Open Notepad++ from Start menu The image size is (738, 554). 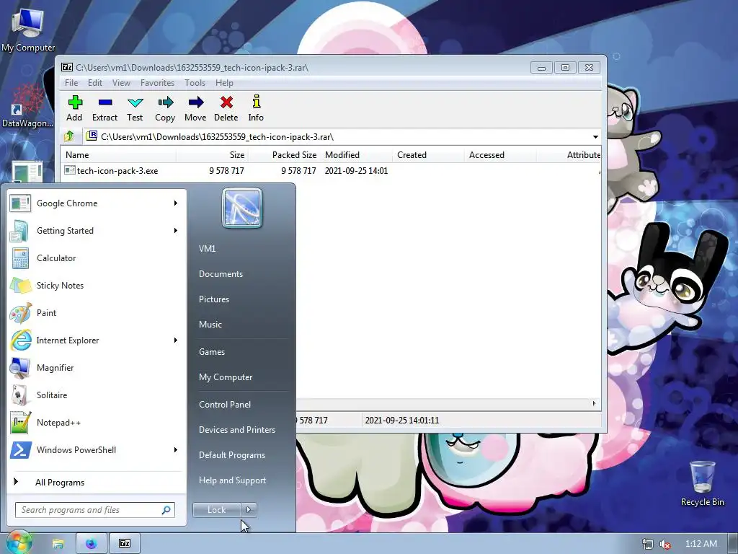pos(97,423)
